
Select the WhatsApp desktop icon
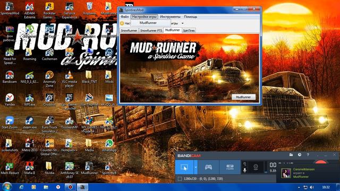point(109,145)
